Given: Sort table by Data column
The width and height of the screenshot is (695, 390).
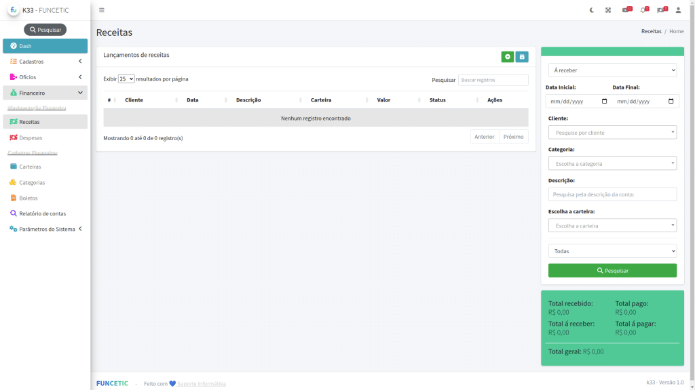Looking at the screenshot, I should coord(206,100).
